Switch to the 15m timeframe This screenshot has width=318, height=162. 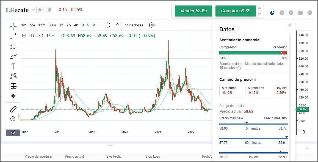click(x=42, y=25)
